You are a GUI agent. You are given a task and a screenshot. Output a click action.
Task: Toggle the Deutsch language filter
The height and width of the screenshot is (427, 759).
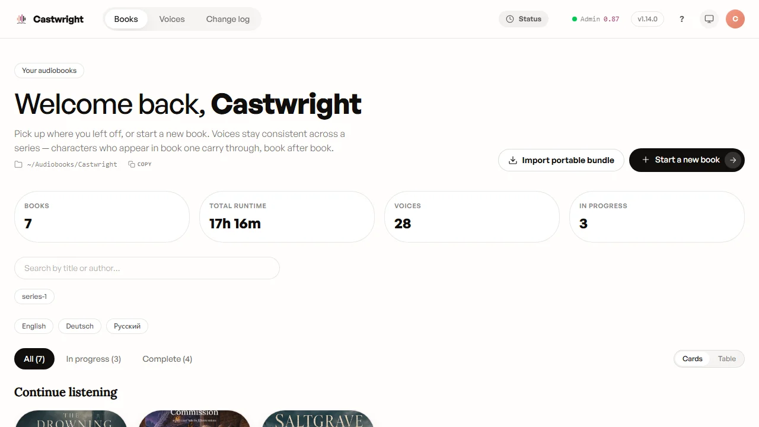click(x=79, y=326)
